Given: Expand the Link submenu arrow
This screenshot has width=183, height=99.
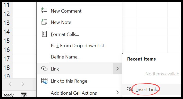Looking at the screenshot, I should point(117,69).
